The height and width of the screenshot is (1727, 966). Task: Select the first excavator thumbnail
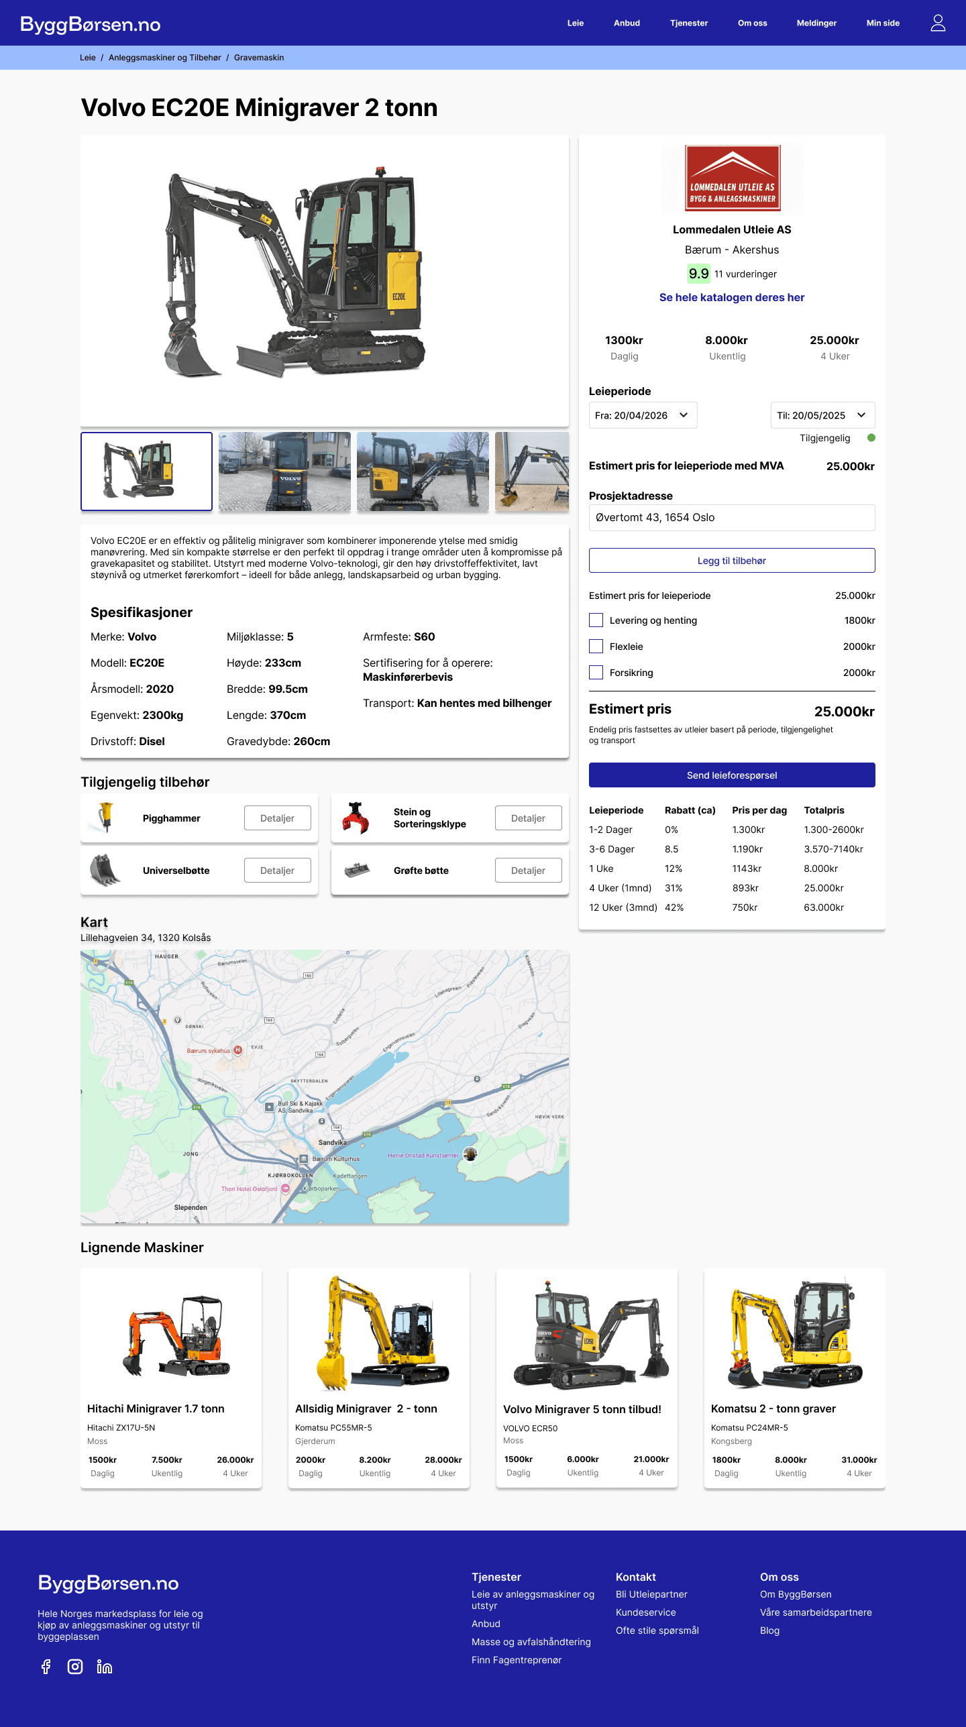tap(146, 471)
